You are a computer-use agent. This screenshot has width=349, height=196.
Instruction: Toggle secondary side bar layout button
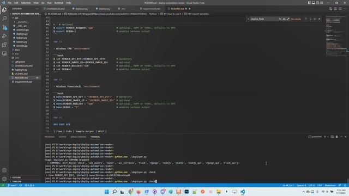click(317, 3)
